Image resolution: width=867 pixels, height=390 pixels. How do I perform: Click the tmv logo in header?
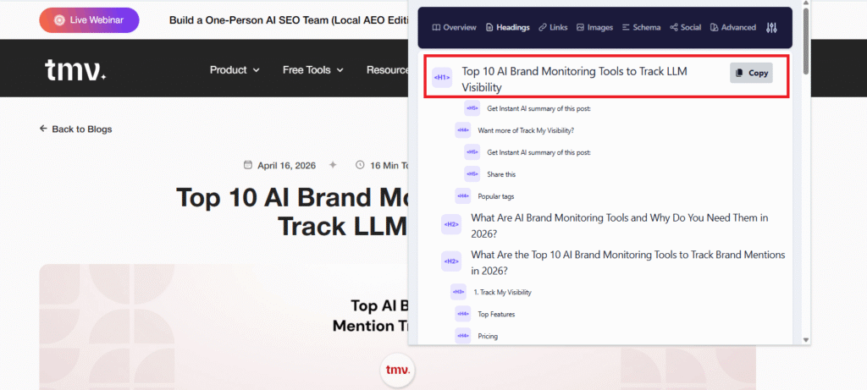tap(75, 71)
